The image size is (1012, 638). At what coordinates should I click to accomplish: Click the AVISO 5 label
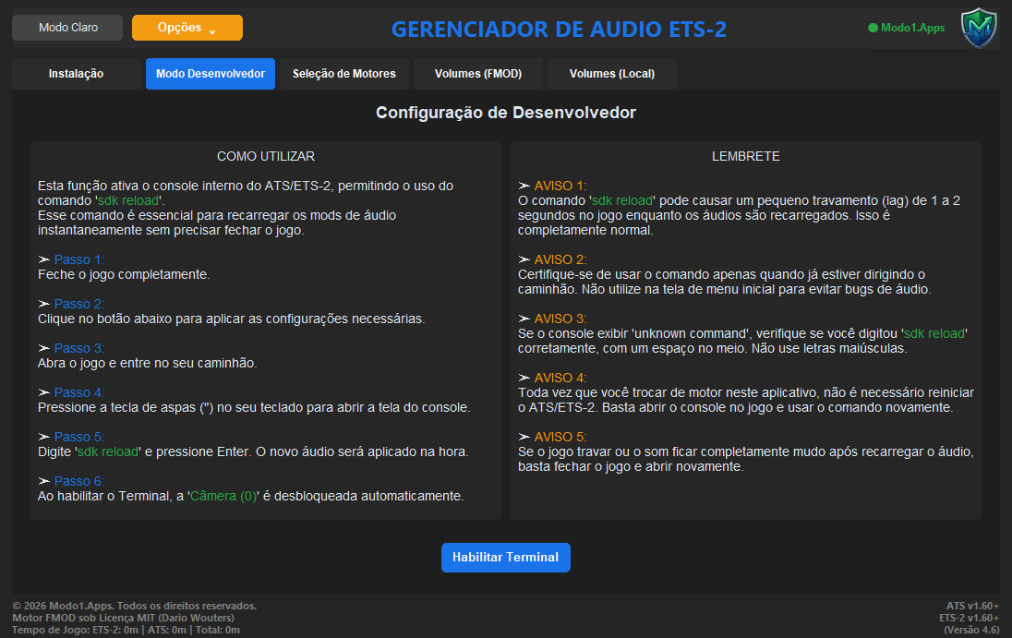(x=560, y=437)
